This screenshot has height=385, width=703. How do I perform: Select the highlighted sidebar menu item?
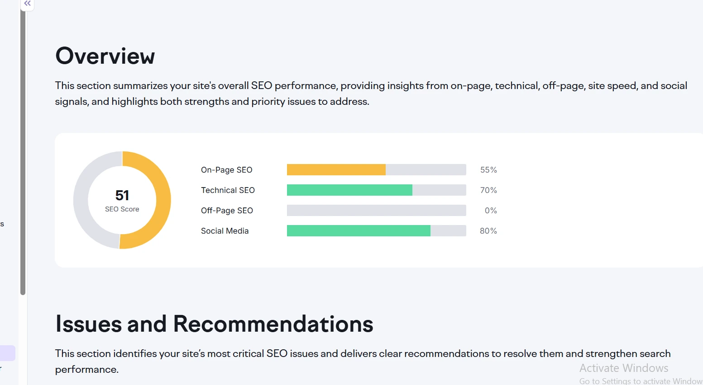coord(7,353)
